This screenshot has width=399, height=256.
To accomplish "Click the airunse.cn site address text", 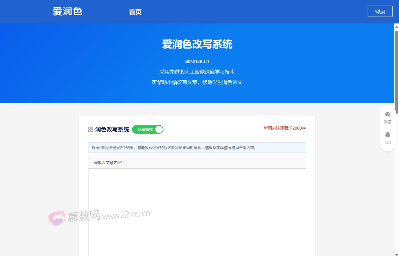I will click(197, 61).
